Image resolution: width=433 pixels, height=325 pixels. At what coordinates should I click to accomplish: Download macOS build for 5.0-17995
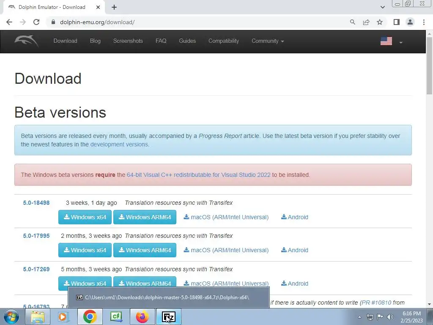click(226, 250)
